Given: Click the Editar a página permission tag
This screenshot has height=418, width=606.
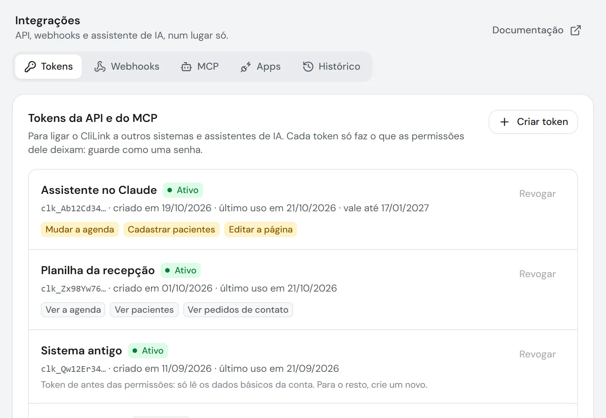Looking at the screenshot, I should (x=261, y=229).
